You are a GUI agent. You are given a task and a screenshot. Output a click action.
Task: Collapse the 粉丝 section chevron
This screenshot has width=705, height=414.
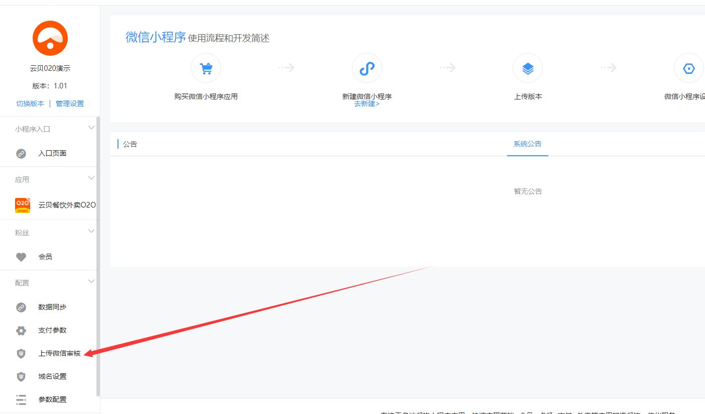click(91, 232)
